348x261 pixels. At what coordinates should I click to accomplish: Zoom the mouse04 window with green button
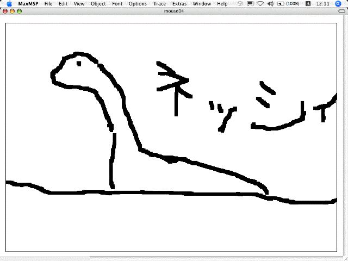(20, 11)
